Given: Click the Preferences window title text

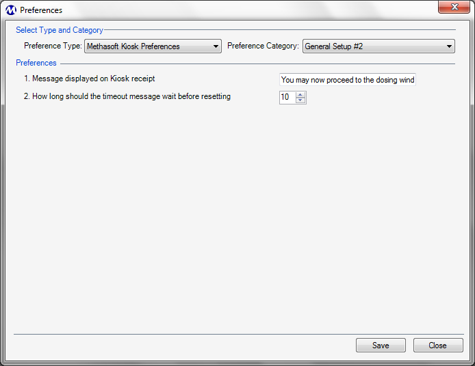Looking at the screenshot, I should point(41,10).
